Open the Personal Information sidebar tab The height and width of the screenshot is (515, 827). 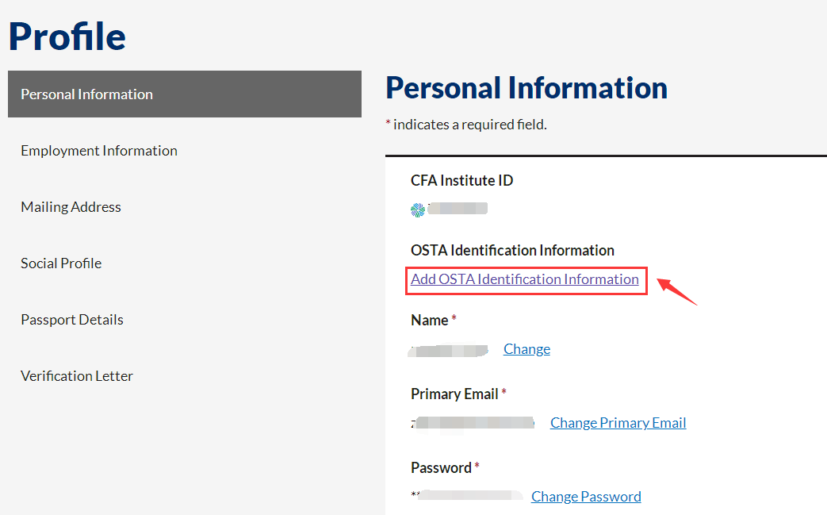click(x=185, y=94)
